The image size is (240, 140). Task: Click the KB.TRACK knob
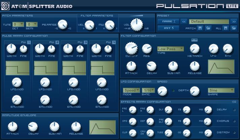pos(194,49)
